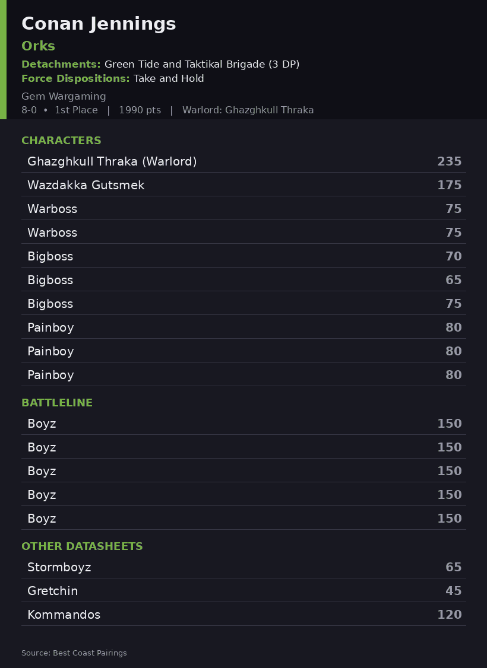Click the Source: Best Coast Pairings text
The width and height of the screenshot is (487, 668).
74,653
